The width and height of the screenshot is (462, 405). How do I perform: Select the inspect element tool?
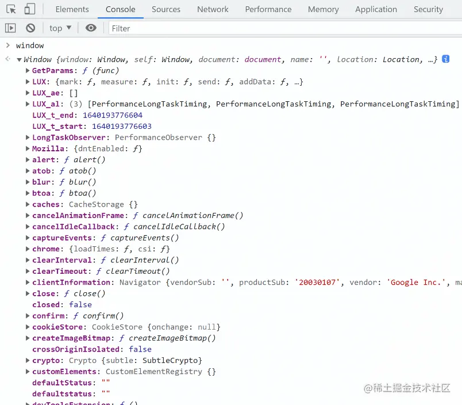(10, 9)
